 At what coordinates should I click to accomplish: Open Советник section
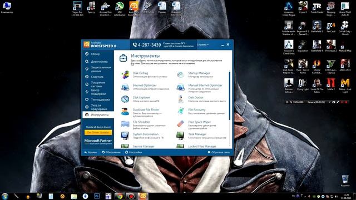98,77
